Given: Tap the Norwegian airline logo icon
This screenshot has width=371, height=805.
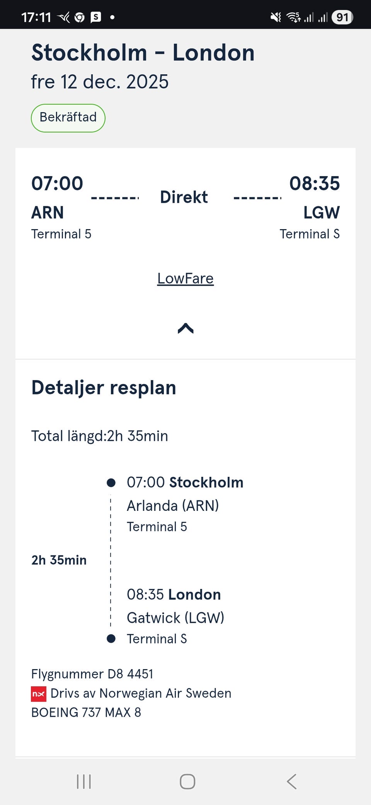Looking at the screenshot, I should [x=39, y=694].
